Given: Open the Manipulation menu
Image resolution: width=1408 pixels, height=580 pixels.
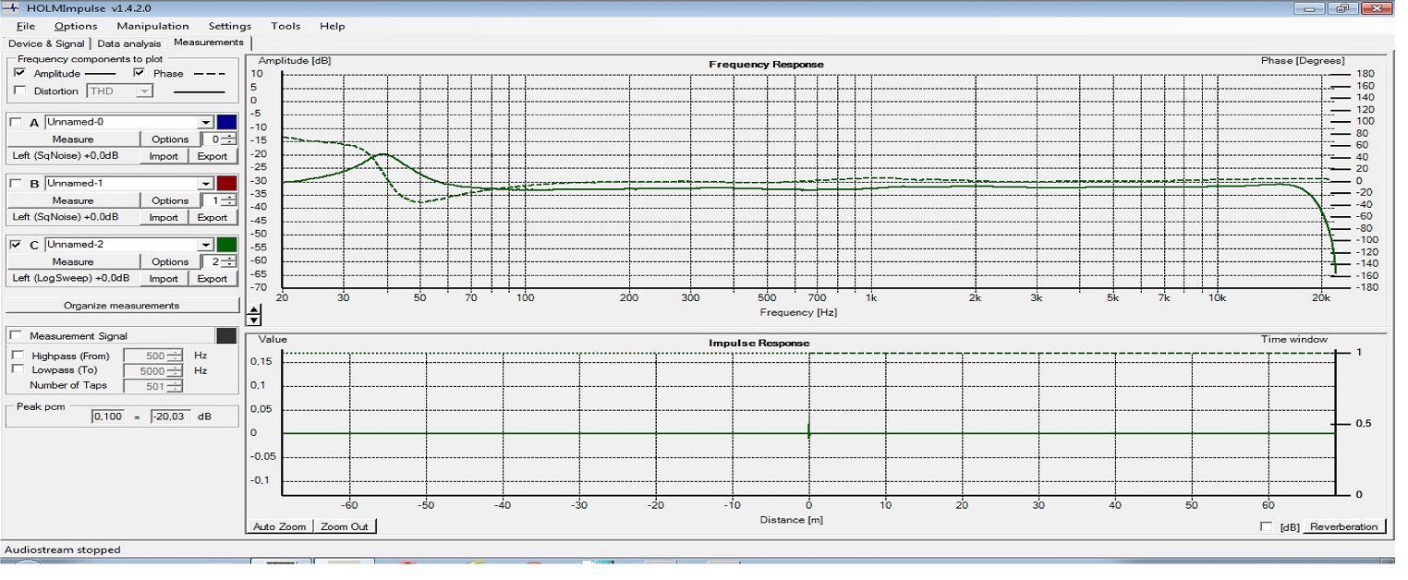Looking at the screenshot, I should (x=152, y=26).
